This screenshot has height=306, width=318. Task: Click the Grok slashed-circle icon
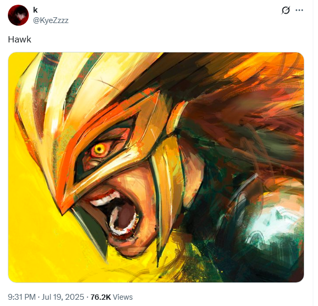286,10
